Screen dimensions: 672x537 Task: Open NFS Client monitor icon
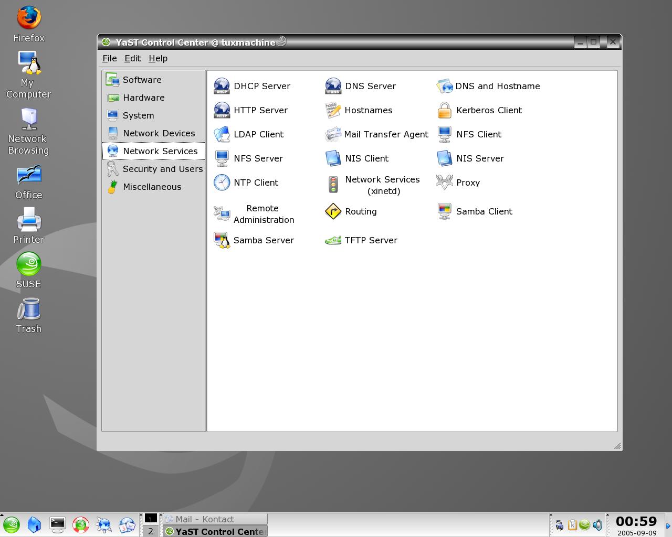[445, 134]
